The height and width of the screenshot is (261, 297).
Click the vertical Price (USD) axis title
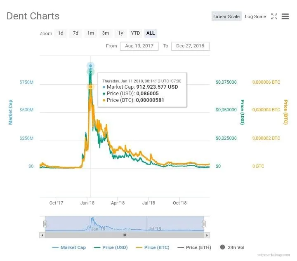[242, 112]
